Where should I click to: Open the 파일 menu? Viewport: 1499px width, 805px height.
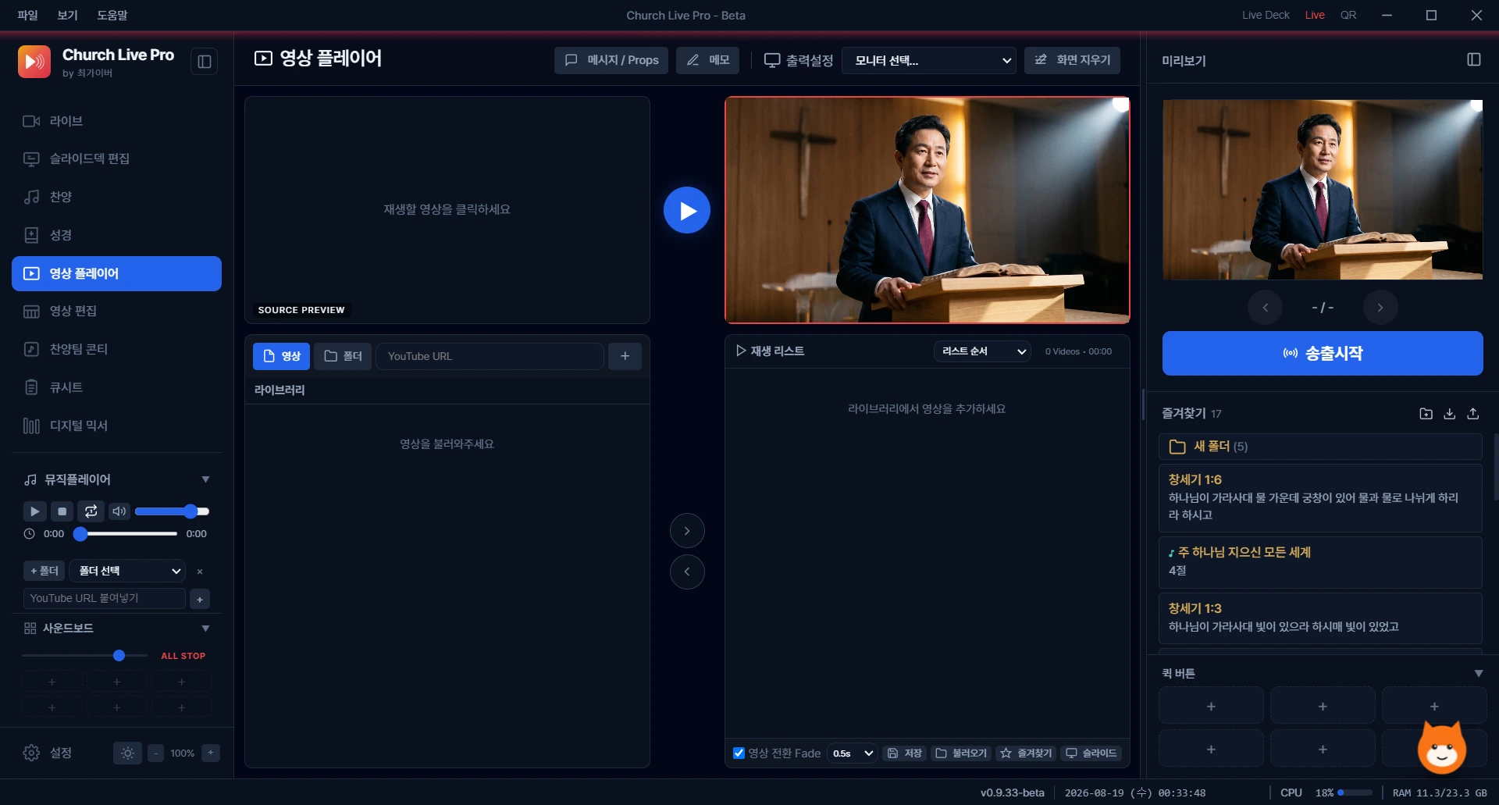click(28, 15)
